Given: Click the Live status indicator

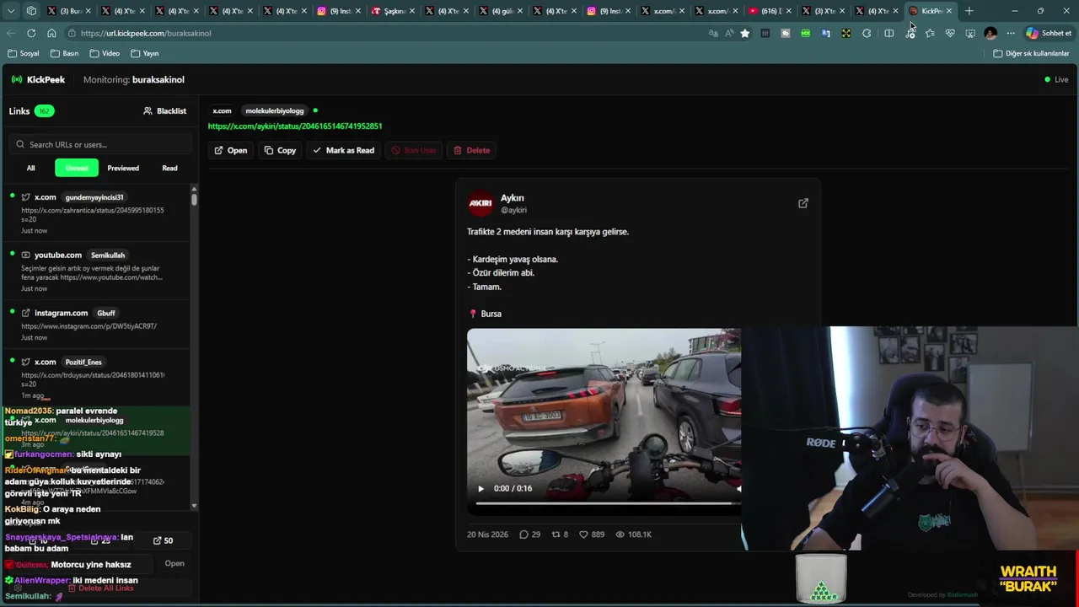Looking at the screenshot, I should coord(1056,79).
